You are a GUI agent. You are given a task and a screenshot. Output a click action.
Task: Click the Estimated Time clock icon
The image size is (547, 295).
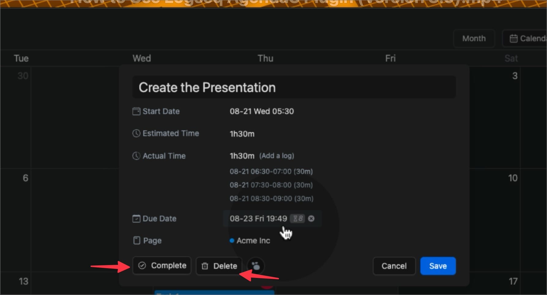[x=136, y=133]
